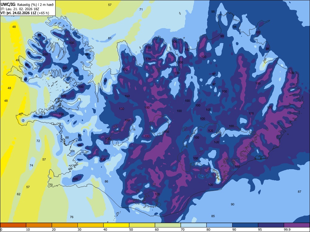Screen dimensions: 310x232
Task: Click the map value '47' on the western peninsula
Action: pos(21,114)
